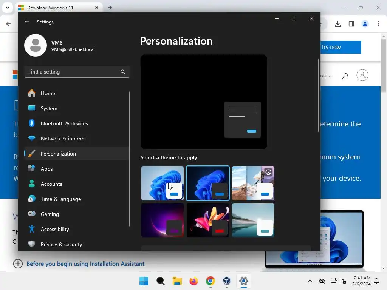Open Privacy & security settings
The image size is (387, 290).
point(76,244)
